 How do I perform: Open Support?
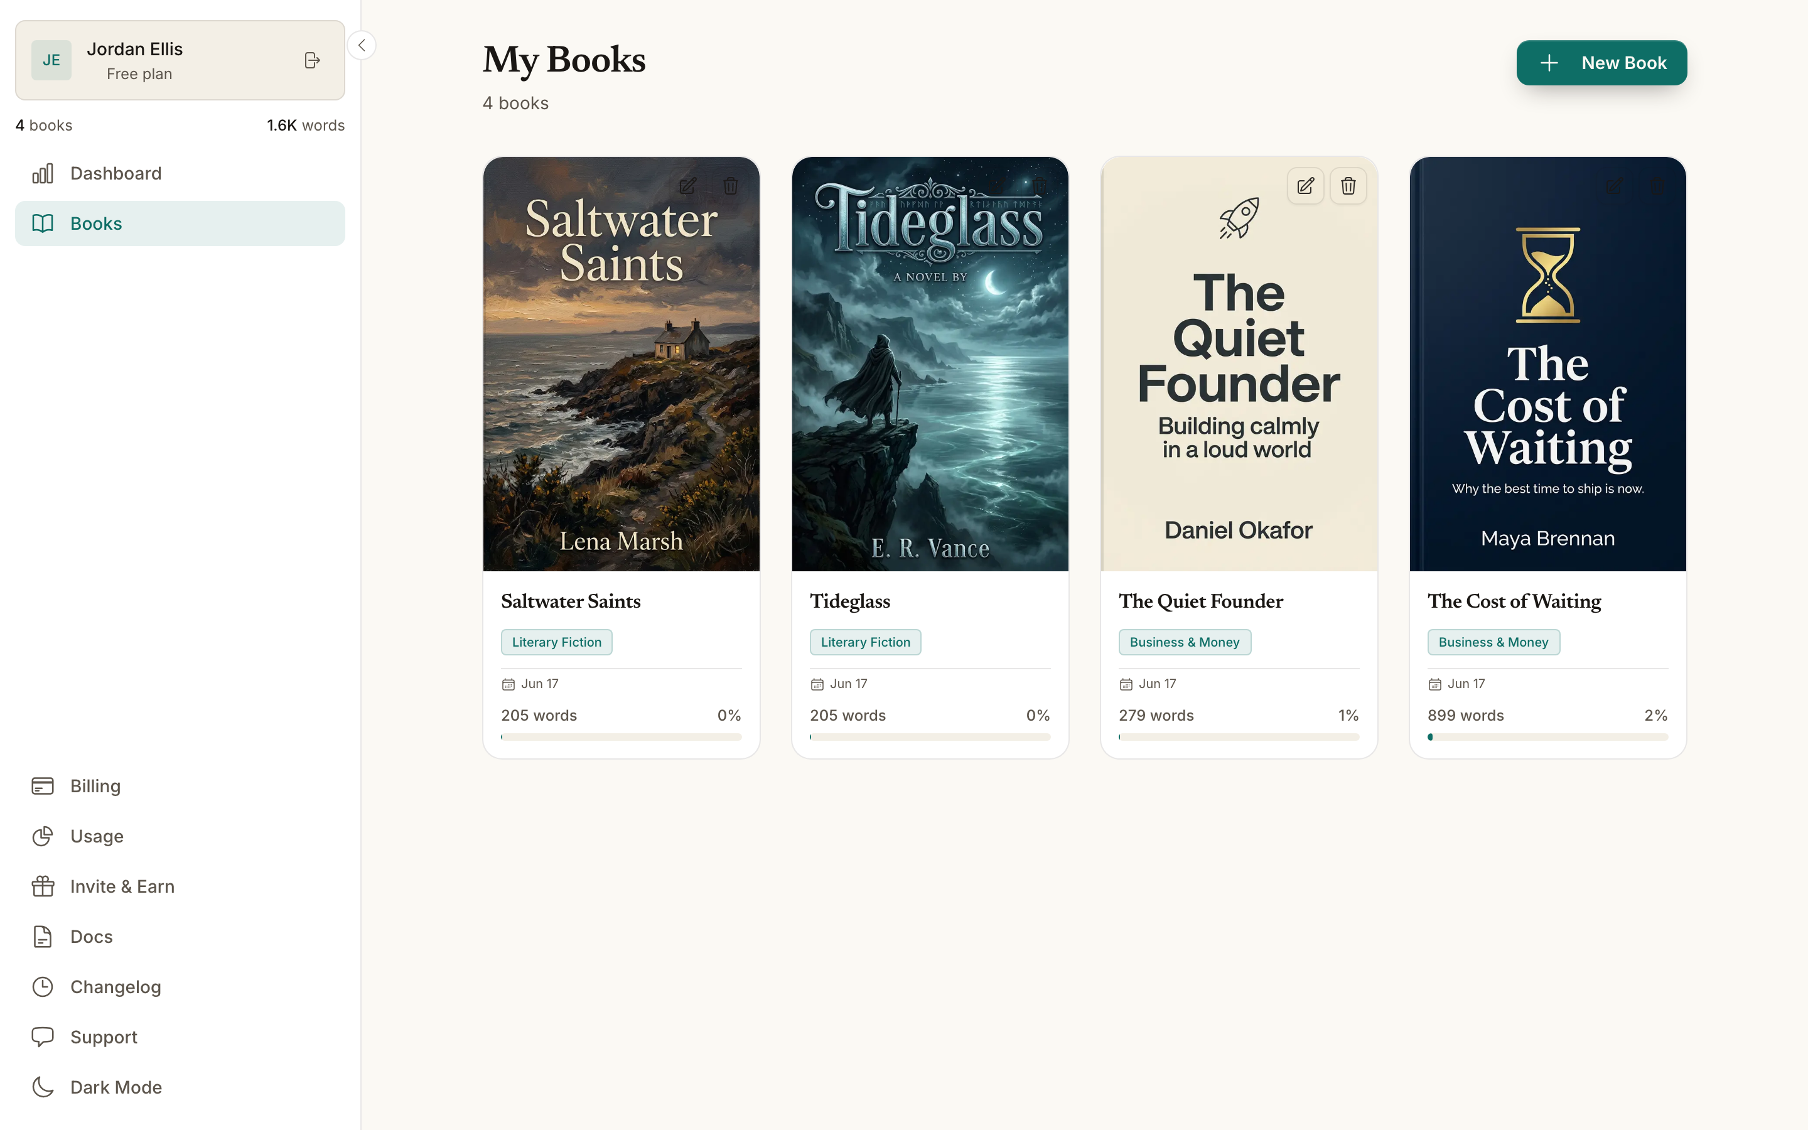(x=180, y=1037)
